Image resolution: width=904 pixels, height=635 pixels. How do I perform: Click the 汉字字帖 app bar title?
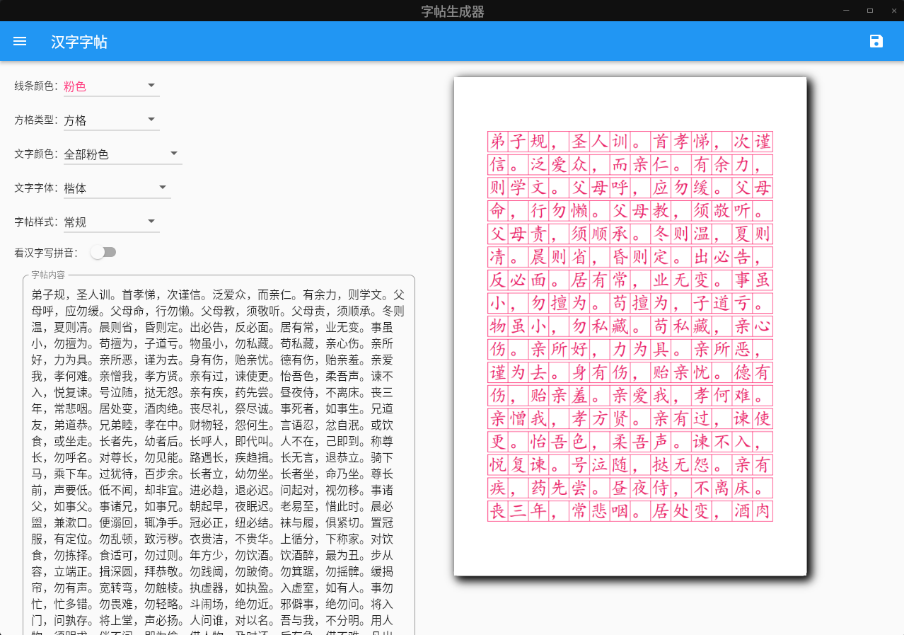tap(79, 42)
